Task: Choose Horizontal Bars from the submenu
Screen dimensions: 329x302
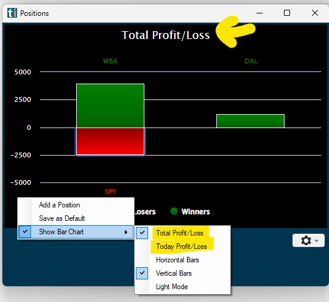Action: pyautogui.click(x=177, y=260)
